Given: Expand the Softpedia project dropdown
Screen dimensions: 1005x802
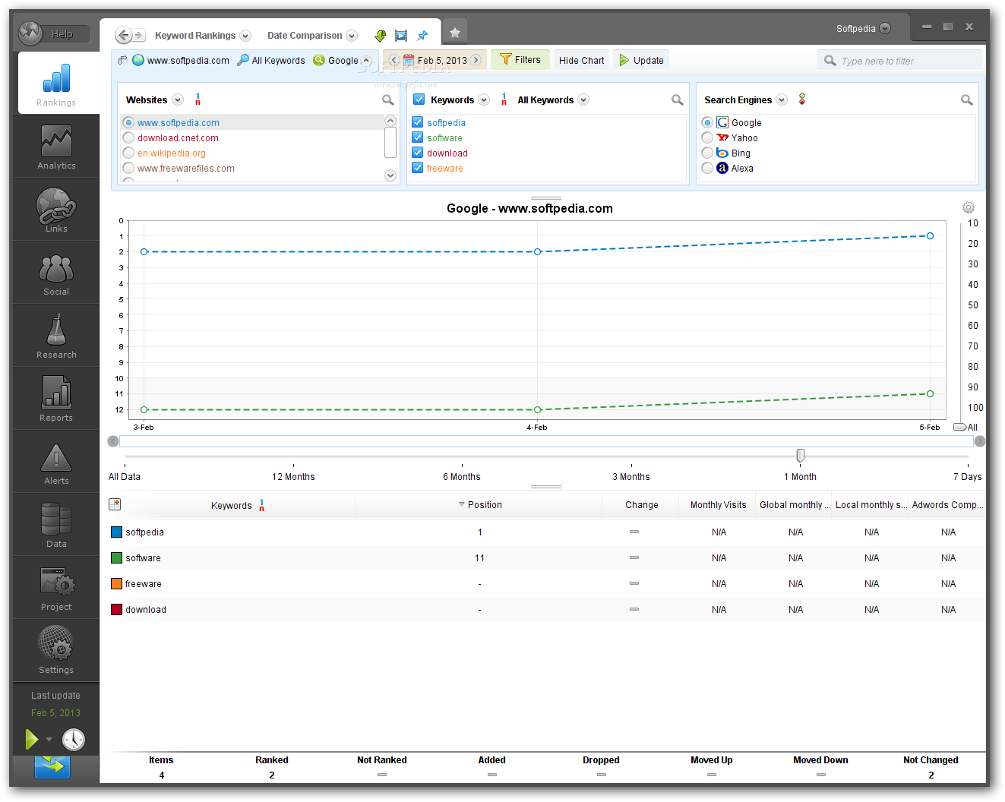Looking at the screenshot, I should pyautogui.click(x=885, y=28).
